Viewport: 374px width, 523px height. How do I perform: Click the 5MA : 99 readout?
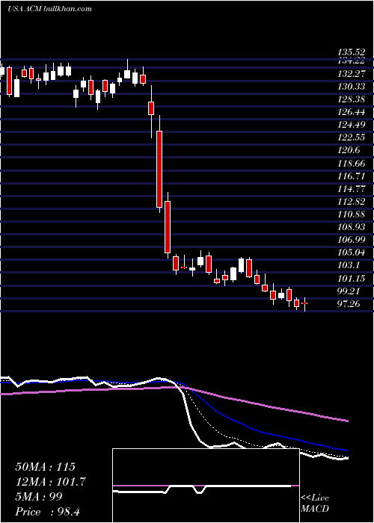pyautogui.click(x=39, y=497)
